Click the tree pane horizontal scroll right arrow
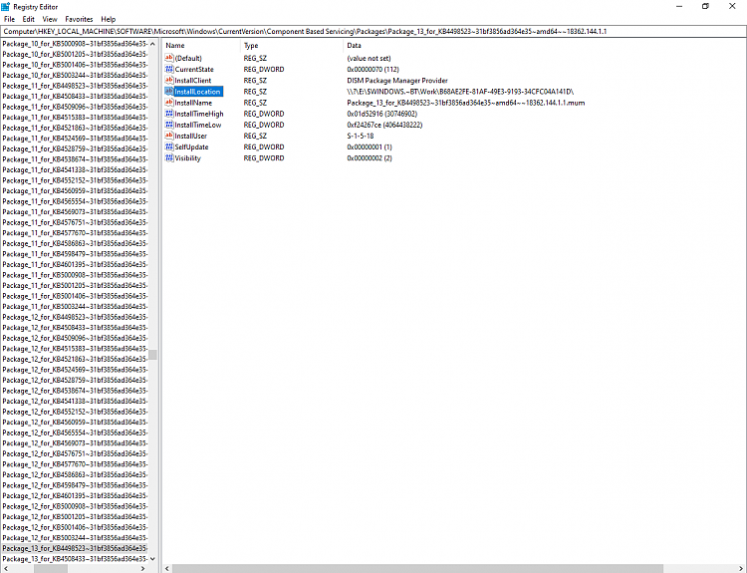The image size is (747, 573). point(143,568)
